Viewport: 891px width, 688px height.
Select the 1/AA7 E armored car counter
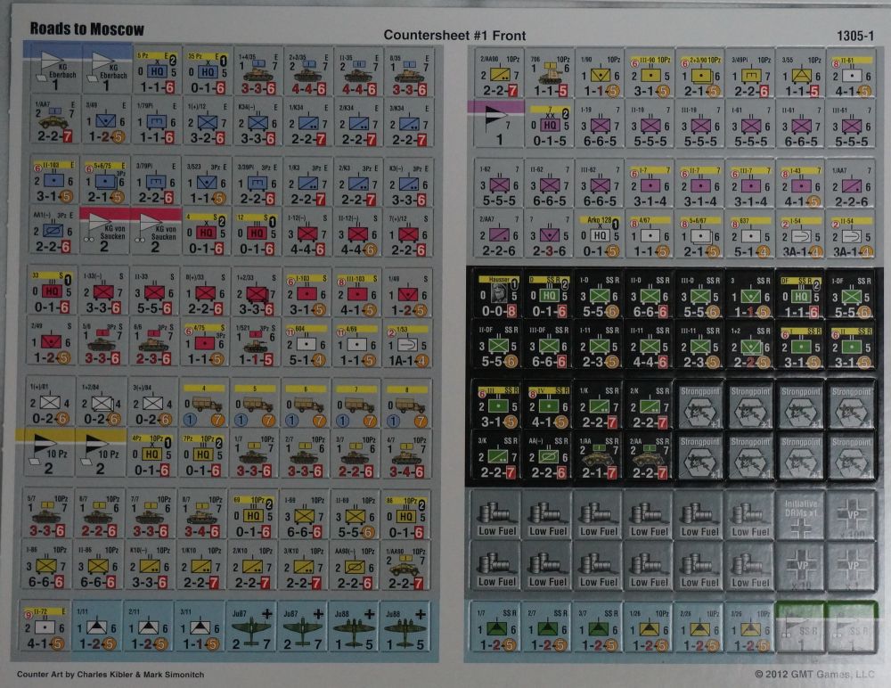click(x=54, y=121)
